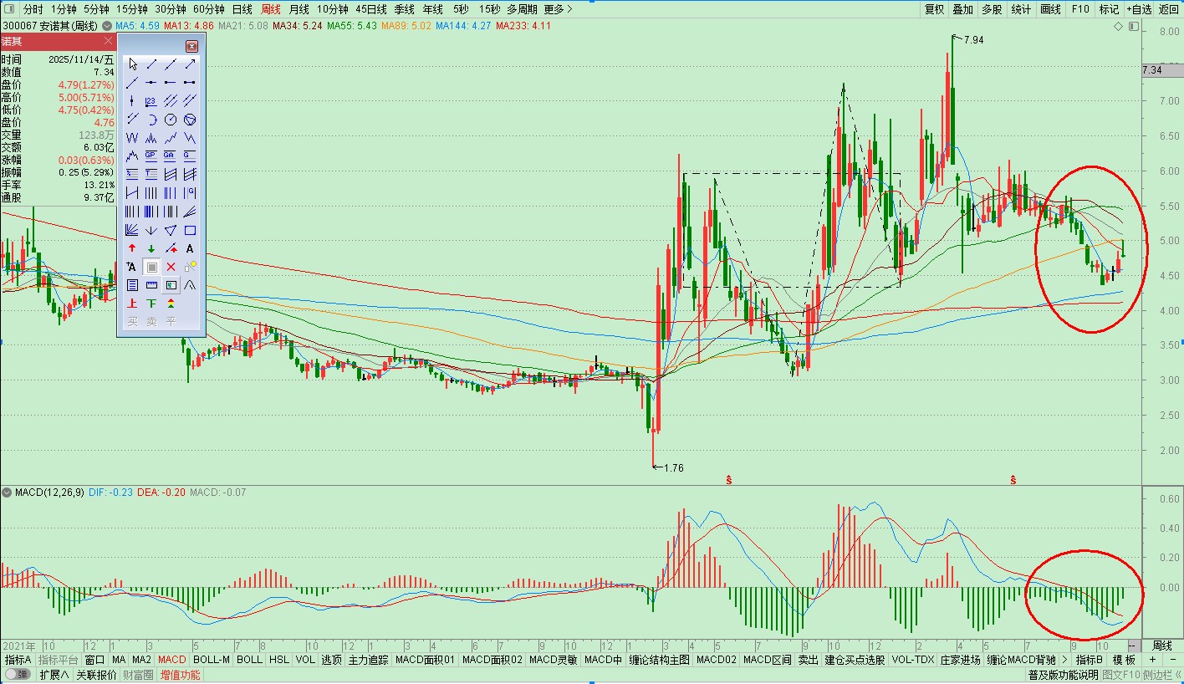The width and height of the screenshot is (1184, 684).
Task: Open F10 company info button
Action: (1080, 9)
